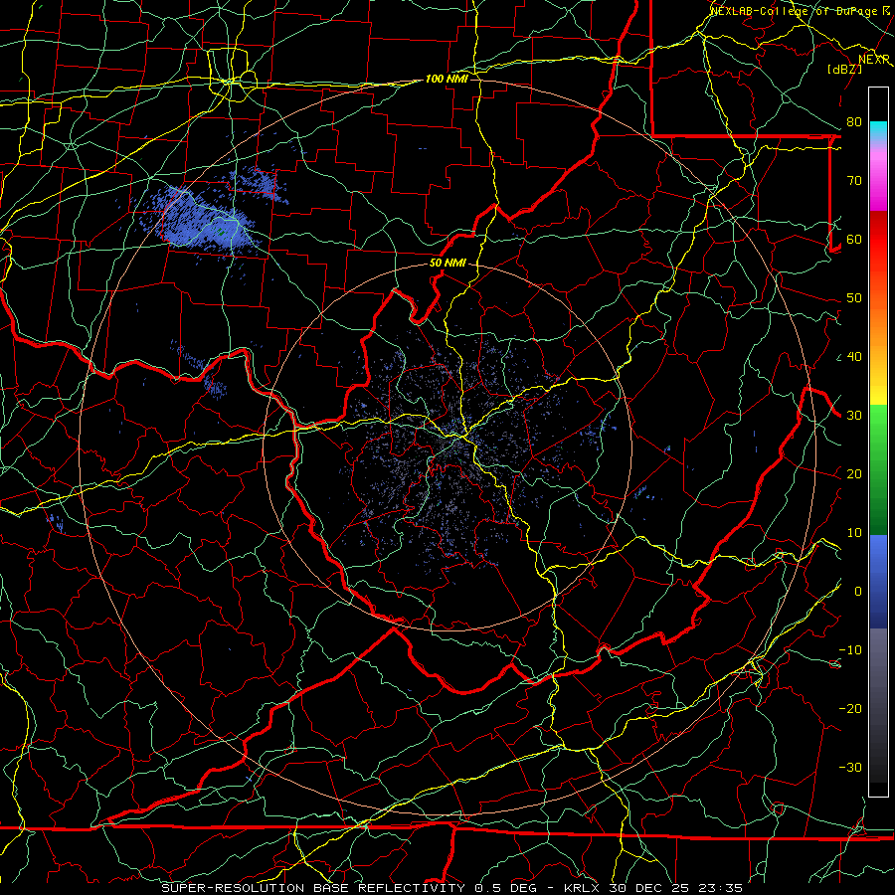
Task: Click the 60 dBZ scale label
Action: [x=854, y=240]
